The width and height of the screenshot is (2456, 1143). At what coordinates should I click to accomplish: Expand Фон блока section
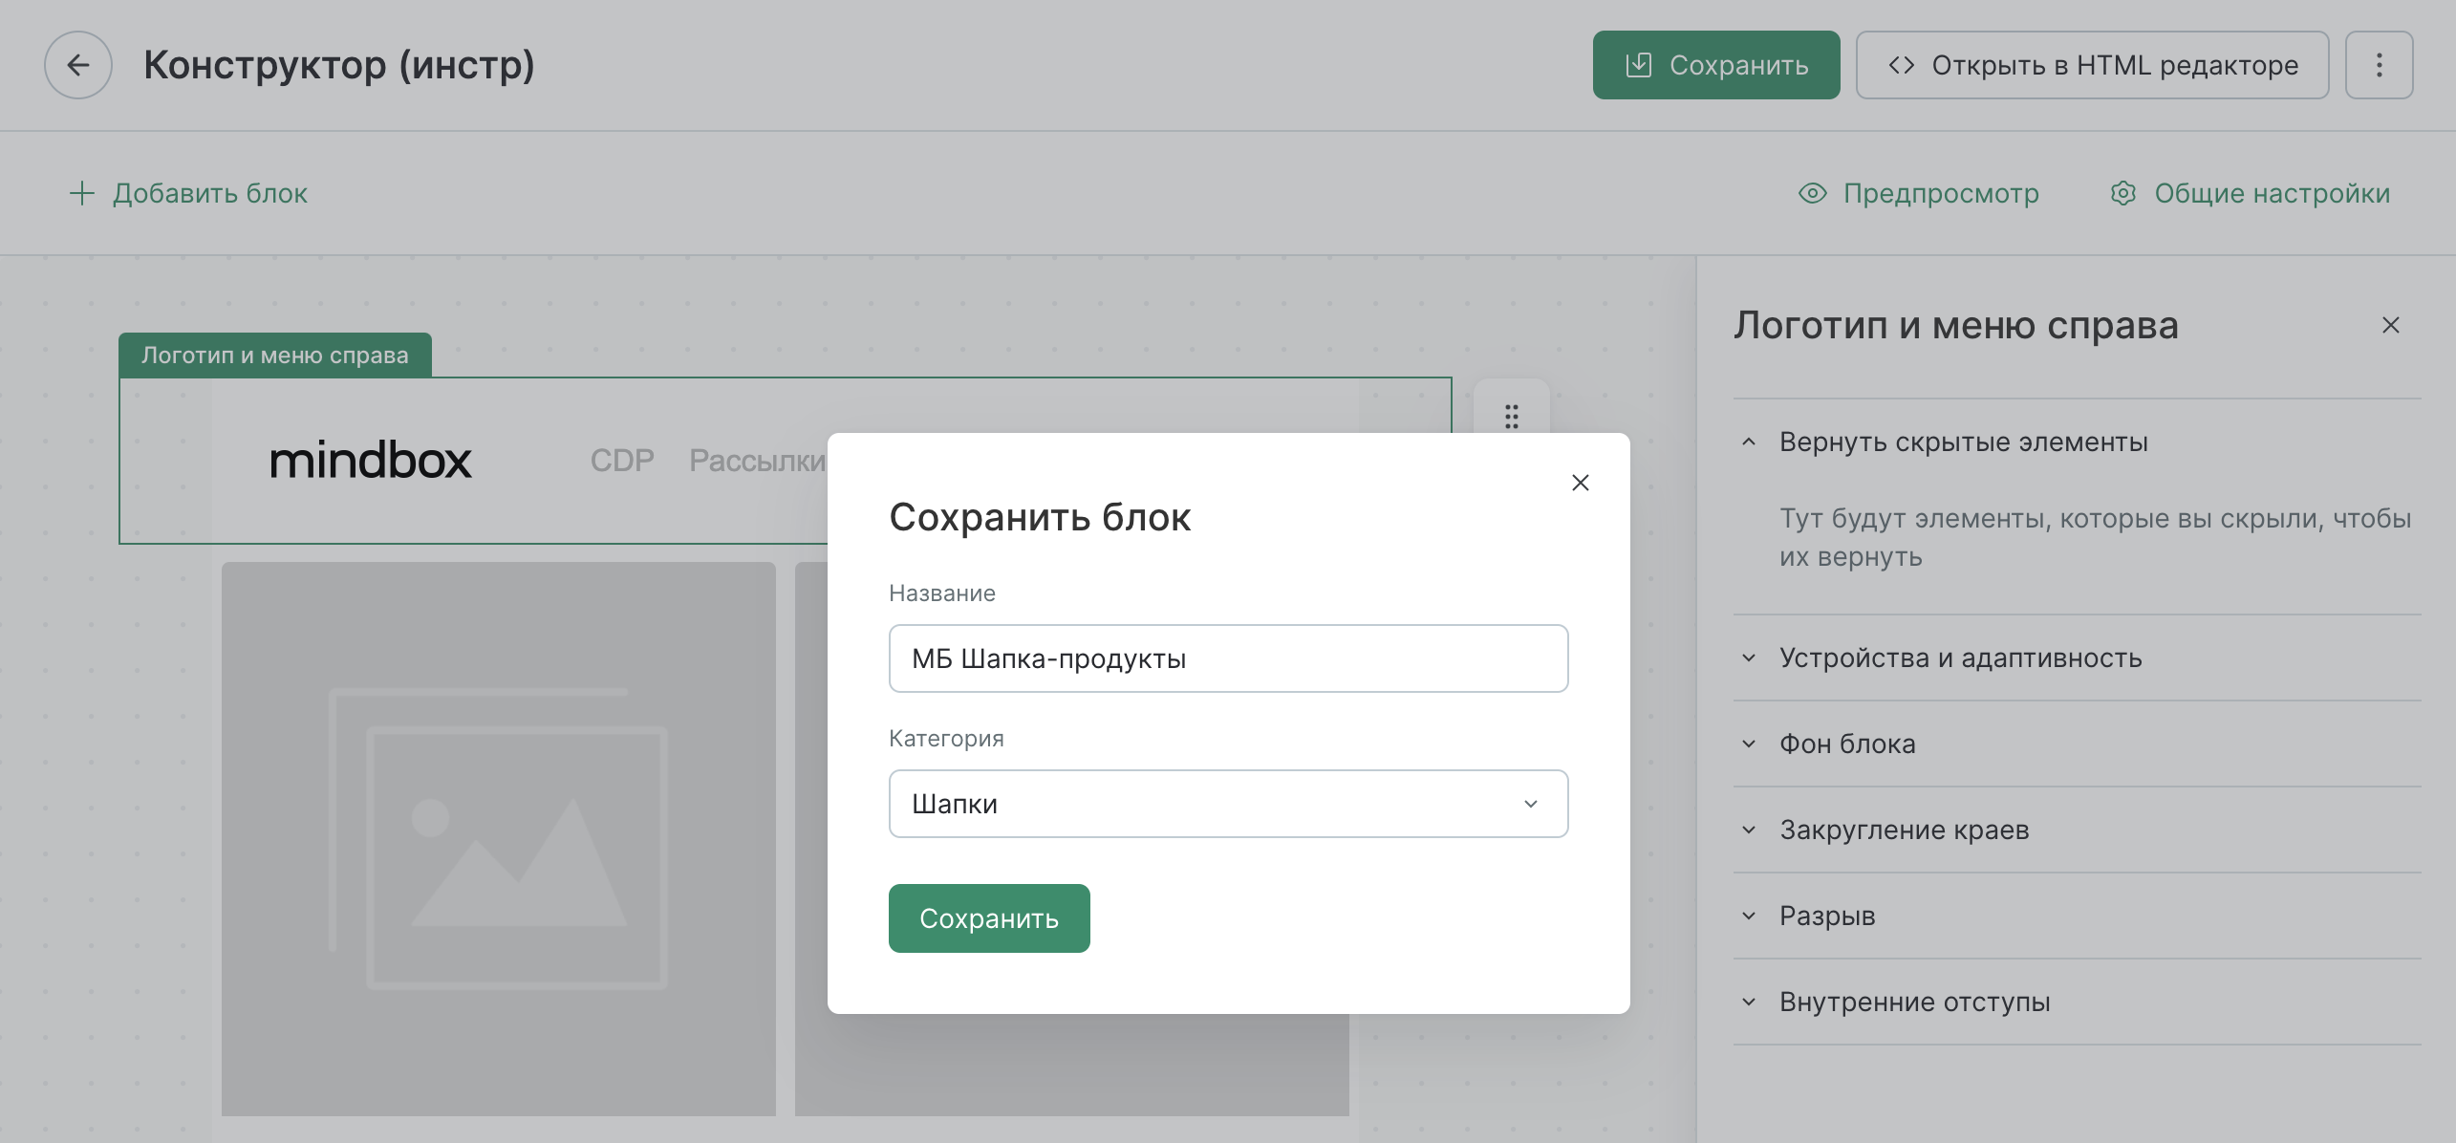2078,744
